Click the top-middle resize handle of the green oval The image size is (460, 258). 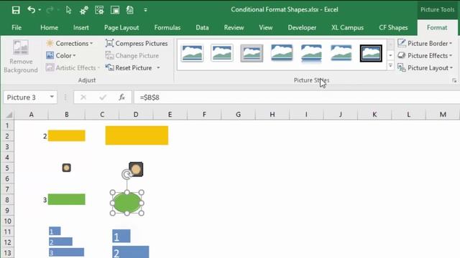coord(127,193)
